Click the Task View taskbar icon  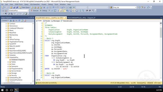coord(11,90)
